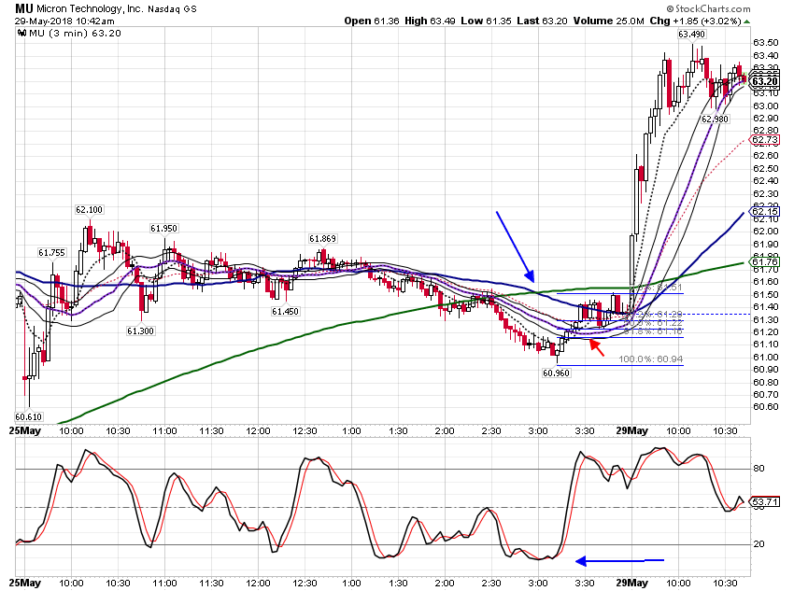Image resolution: width=794 pixels, height=591 pixels.
Task: Click the 61.950 price callout
Action: click(164, 228)
